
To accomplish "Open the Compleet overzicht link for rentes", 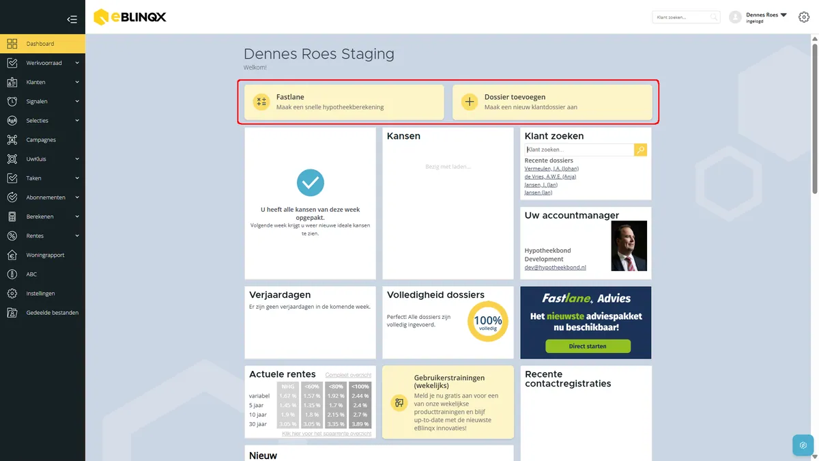I will click(349, 375).
